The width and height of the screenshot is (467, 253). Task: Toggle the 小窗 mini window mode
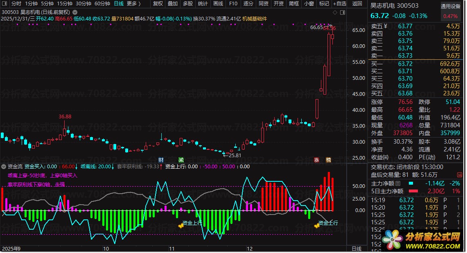(x=309, y=4)
